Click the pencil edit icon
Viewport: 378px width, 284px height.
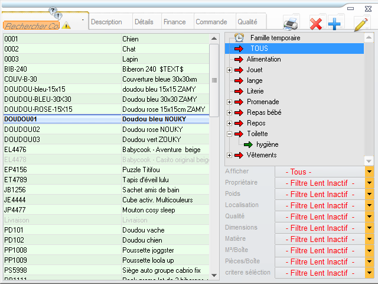[361, 24]
